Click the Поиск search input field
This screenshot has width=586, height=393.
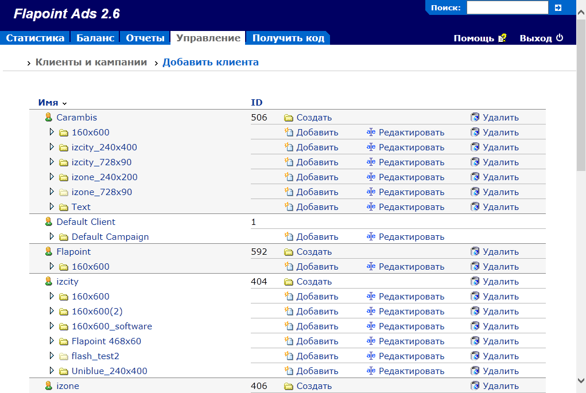507,7
